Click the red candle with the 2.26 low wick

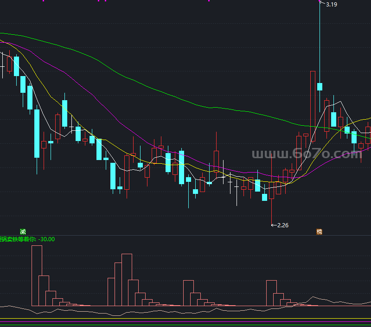[x=271, y=190]
